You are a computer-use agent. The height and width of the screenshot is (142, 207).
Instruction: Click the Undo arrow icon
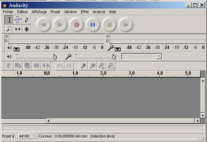click(x=59, y=65)
